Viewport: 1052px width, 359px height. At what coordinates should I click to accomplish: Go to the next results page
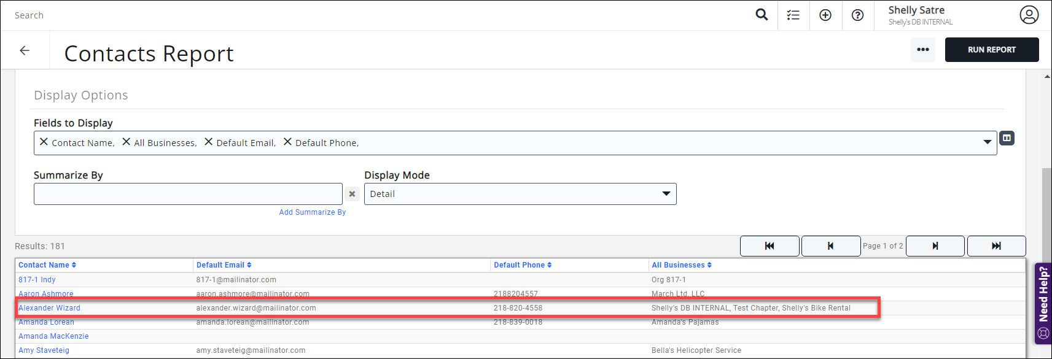(935, 246)
